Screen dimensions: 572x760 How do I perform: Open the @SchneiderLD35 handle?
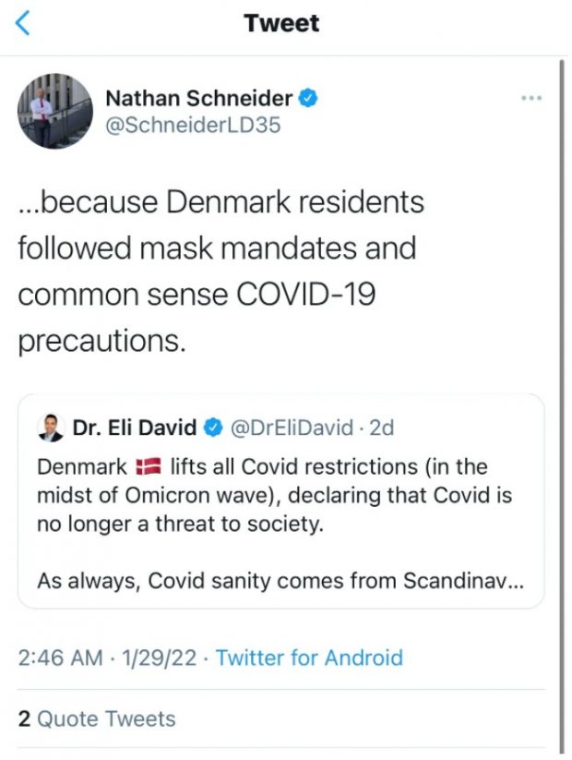(193, 126)
